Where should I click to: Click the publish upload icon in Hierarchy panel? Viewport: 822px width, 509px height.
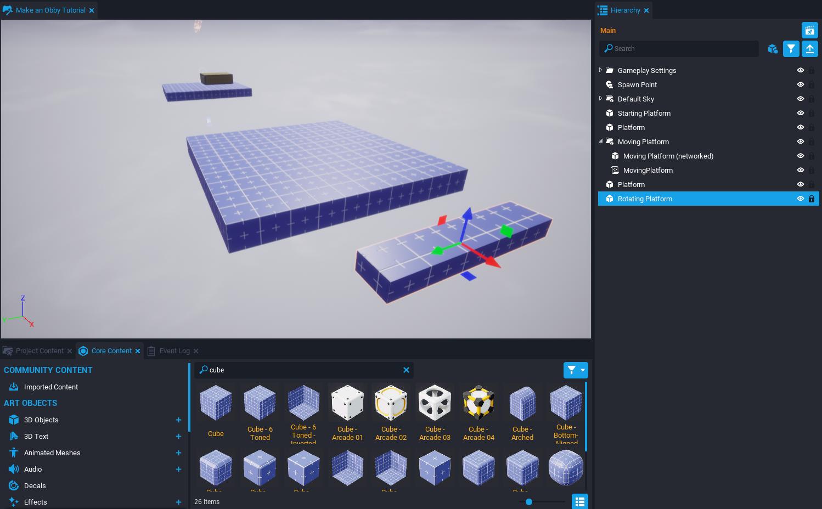click(809, 48)
